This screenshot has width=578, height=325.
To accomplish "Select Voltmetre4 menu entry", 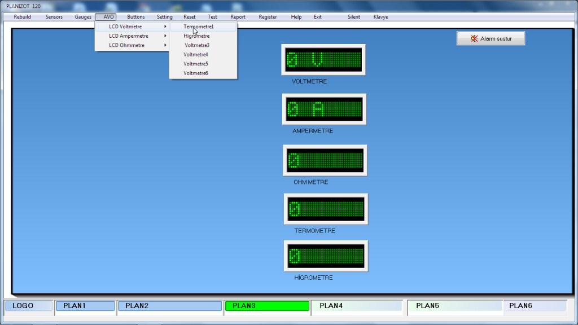I will point(196,55).
